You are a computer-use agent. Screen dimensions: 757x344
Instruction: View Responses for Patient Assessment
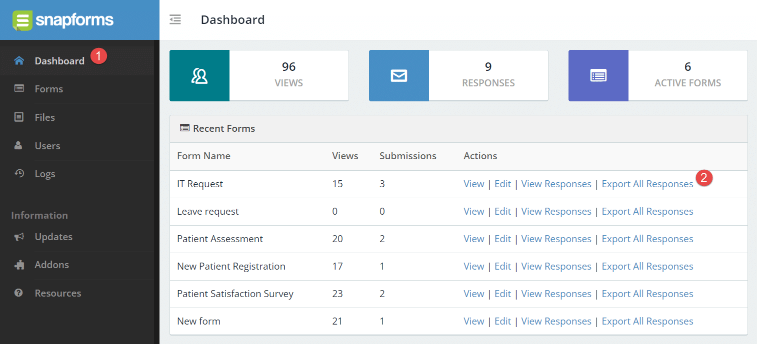[x=556, y=239]
